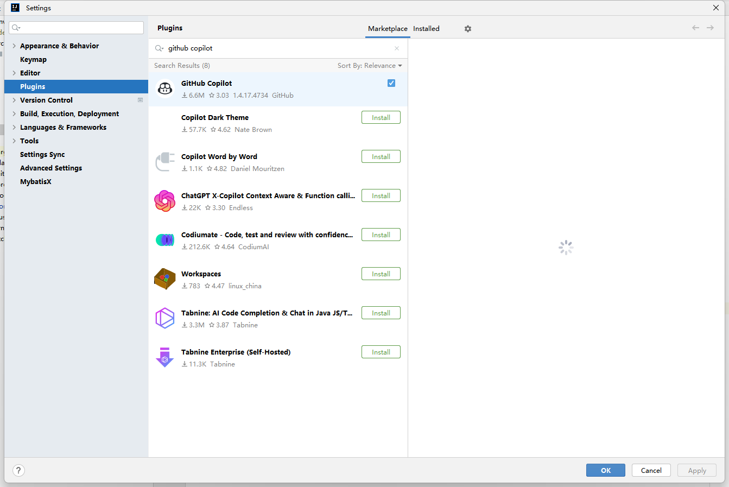The image size is (729, 487).
Task: Click the Daniel Mouritzen vendor name
Action: [x=257, y=169]
